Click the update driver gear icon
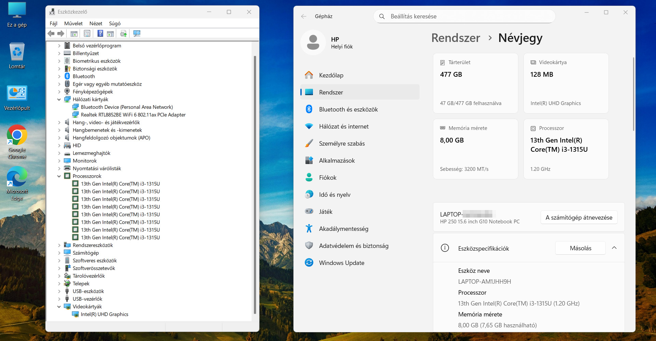The width and height of the screenshot is (656, 341). (x=123, y=33)
